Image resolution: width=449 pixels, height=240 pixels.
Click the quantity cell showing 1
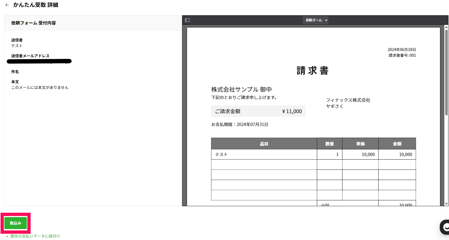point(330,154)
